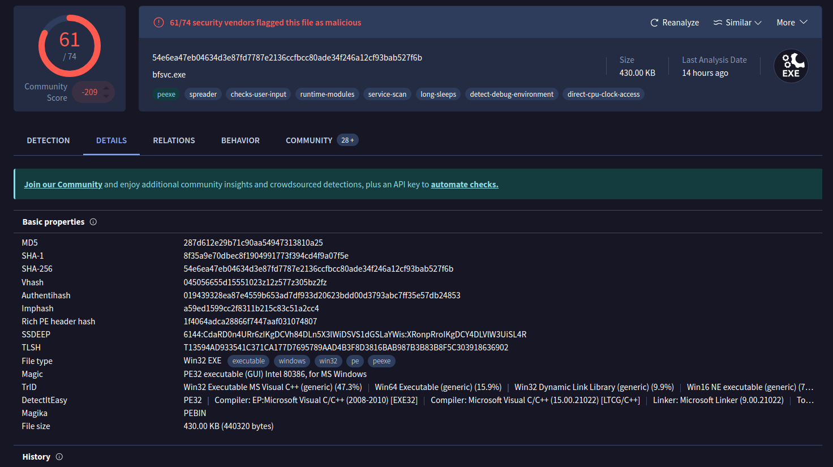Go to the BEHAVIOR tab
This screenshot has height=467, width=833.
pos(241,140)
